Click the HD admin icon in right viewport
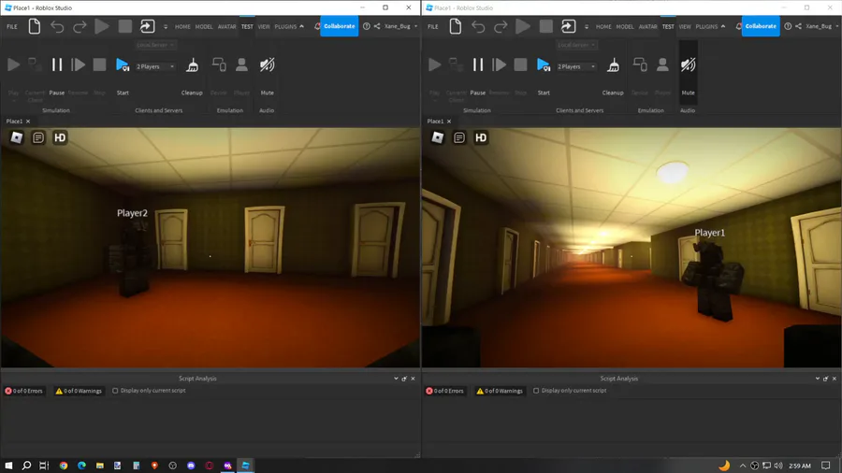The image size is (842, 473). pyautogui.click(x=481, y=137)
